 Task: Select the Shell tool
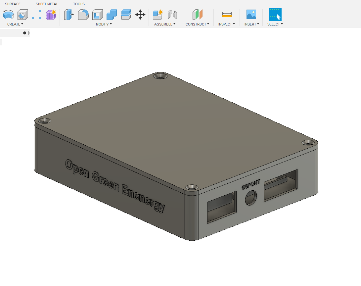[98, 15]
